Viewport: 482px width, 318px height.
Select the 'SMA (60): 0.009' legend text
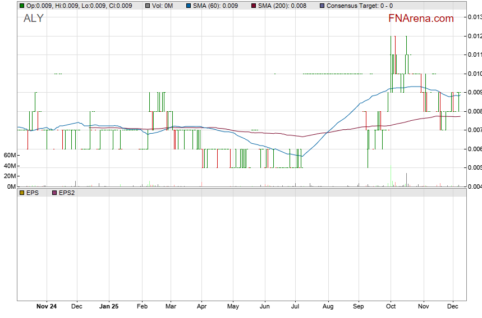pyautogui.click(x=215, y=6)
